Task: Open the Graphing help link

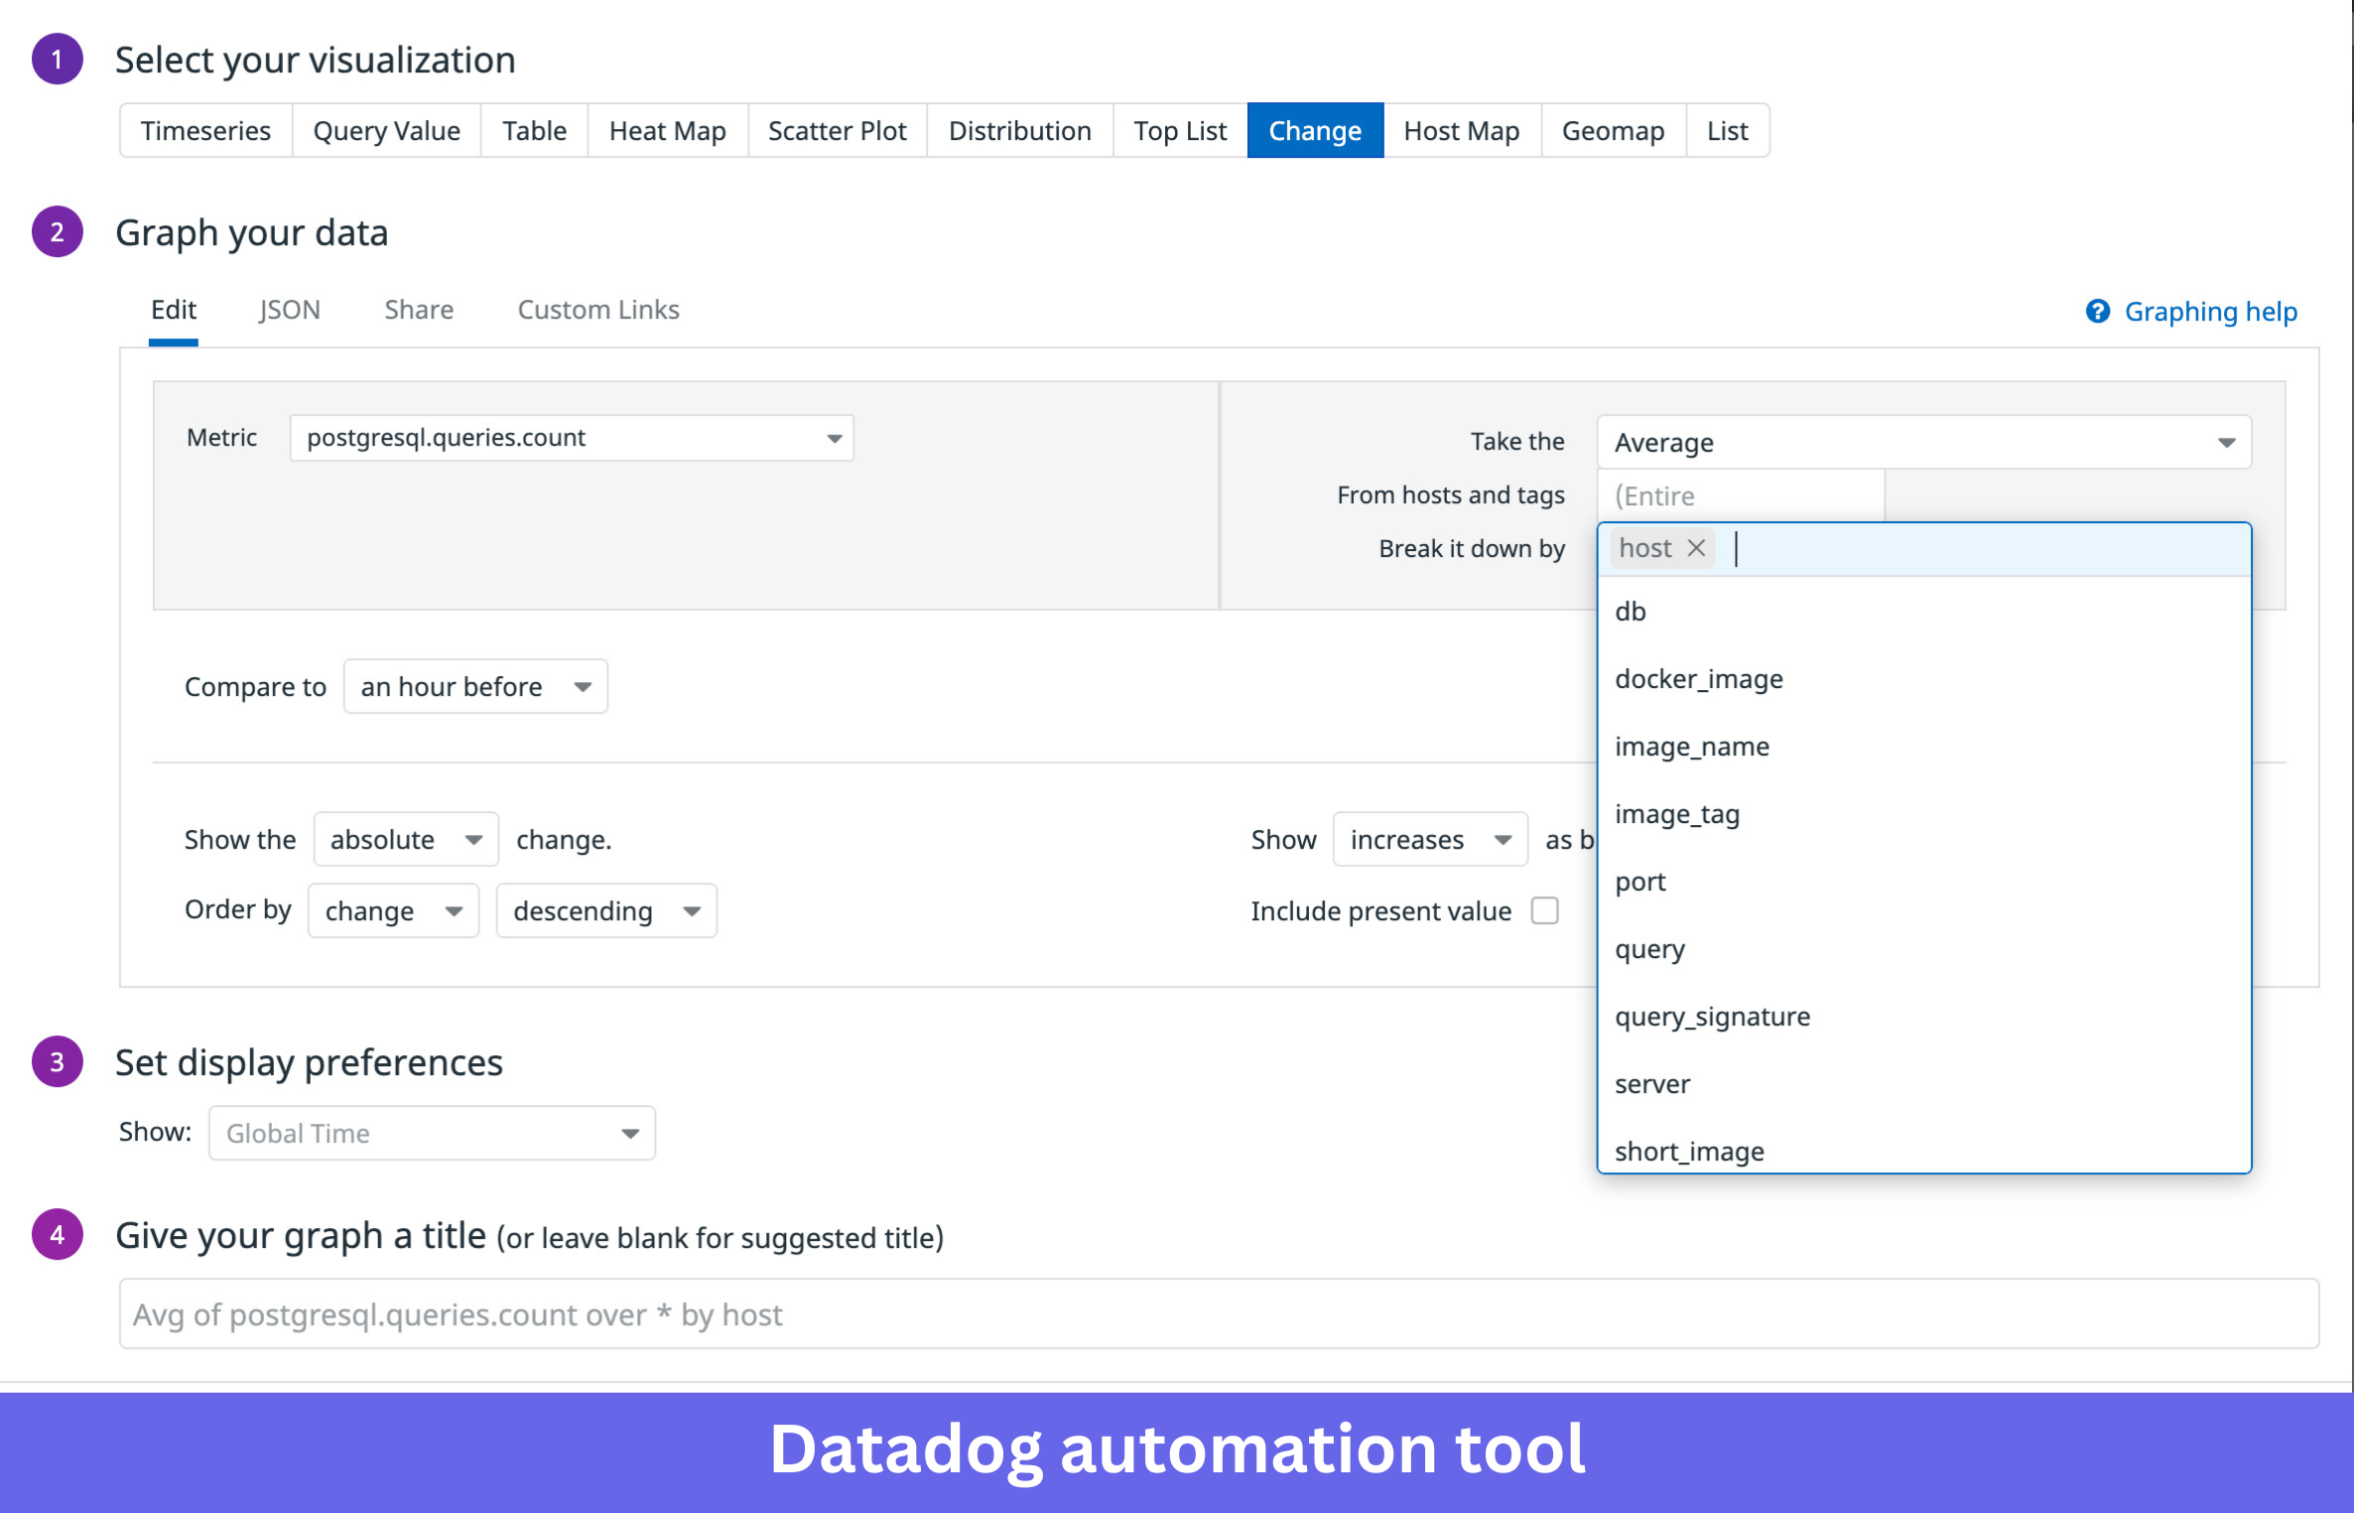Action: pyautogui.click(x=2210, y=312)
